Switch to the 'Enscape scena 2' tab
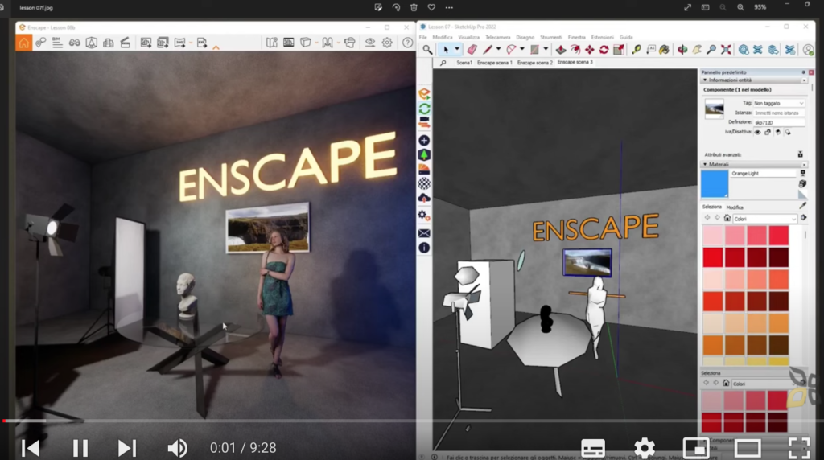Image resolution: width=824 pixels, height=460 pixels. coord(534,63)
